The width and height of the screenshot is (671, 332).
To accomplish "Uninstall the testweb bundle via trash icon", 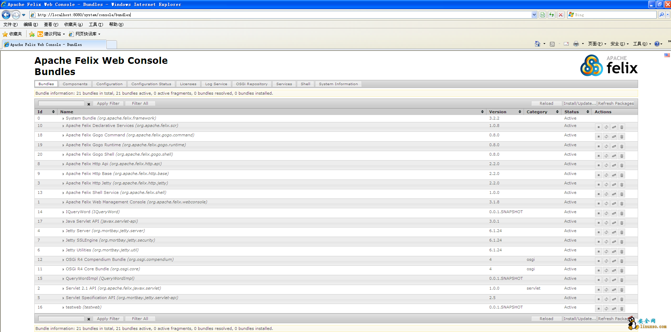I will pyautogui.click(x=622, y=309).
